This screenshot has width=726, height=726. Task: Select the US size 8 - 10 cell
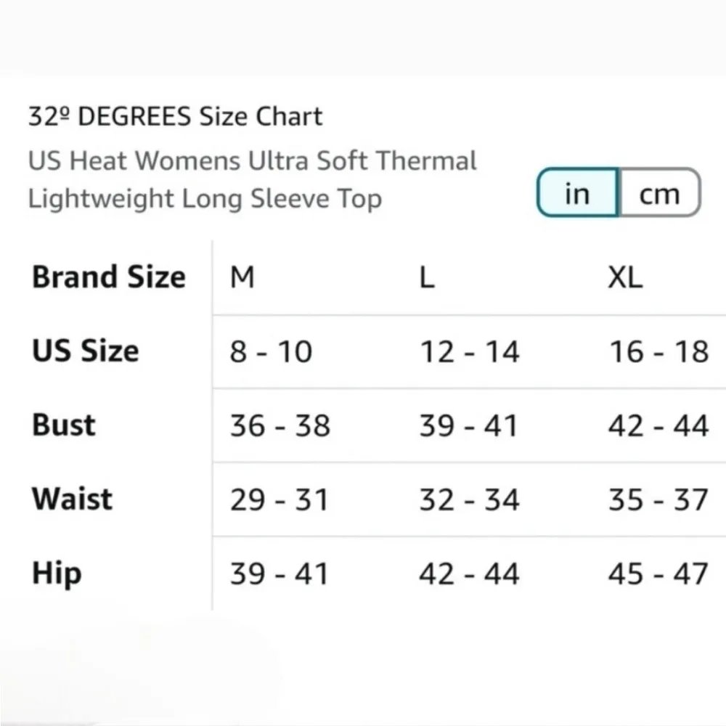pyautogui.click(x=271, y=352)
